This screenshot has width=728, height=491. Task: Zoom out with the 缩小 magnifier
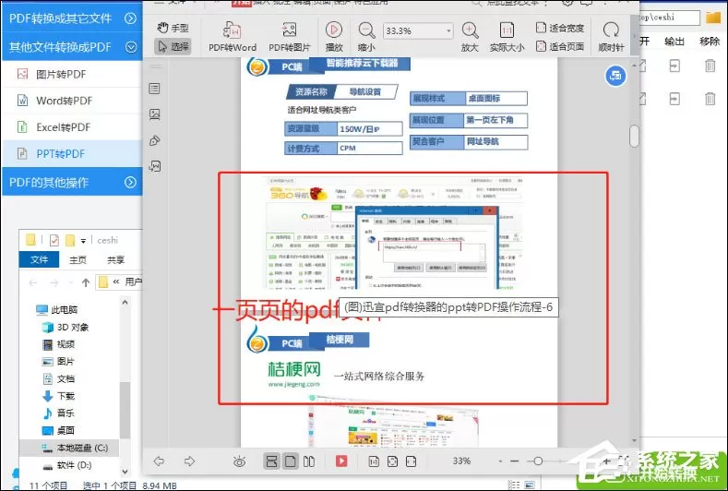(366, 36)
